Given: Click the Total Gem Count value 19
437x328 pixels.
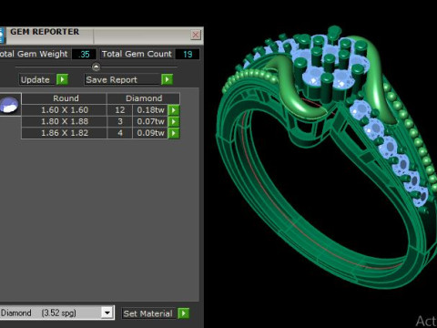Looking at the screenshot, I should click(x=188, y=55).
